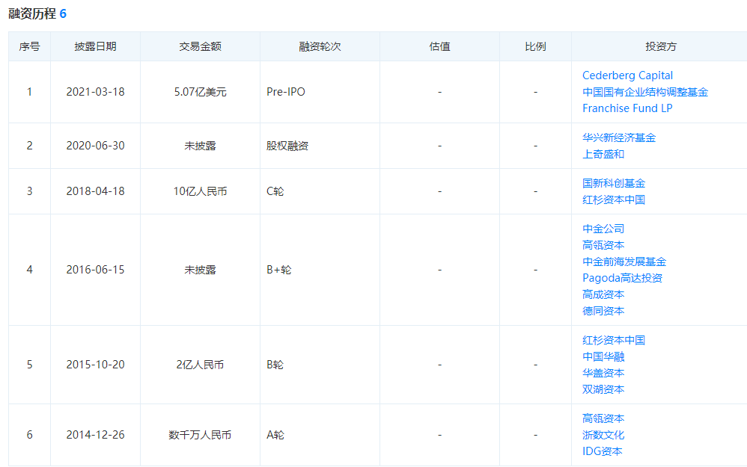
Task: Click the 上奇盛和 investor link
Action: [x=603, y=154]
